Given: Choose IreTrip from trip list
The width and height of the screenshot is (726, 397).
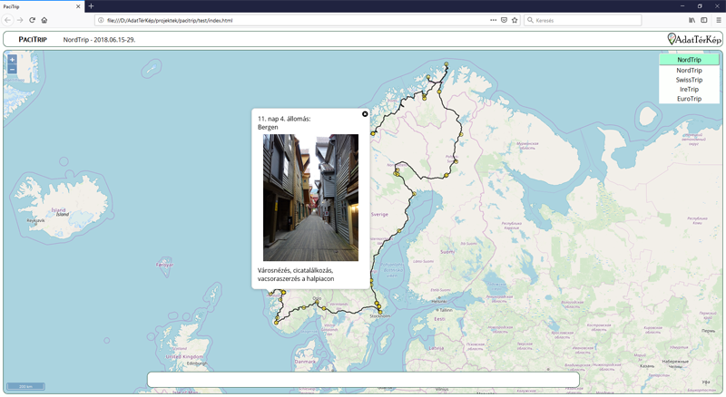Looking at the screenshot, I should tap(689, 90).
